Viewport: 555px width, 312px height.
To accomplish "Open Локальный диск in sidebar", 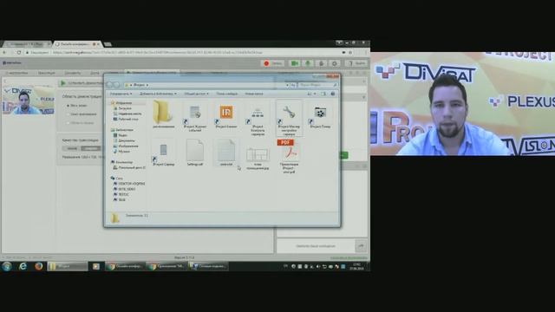I will point(129,167).
